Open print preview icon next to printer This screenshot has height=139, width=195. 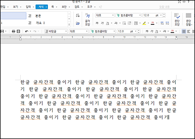[x=18, y=31]
